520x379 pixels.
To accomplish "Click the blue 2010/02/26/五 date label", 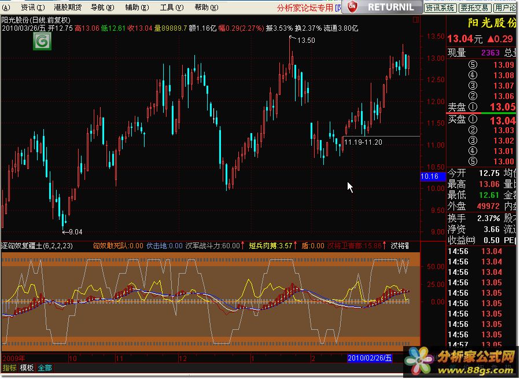I will (370, 358).
